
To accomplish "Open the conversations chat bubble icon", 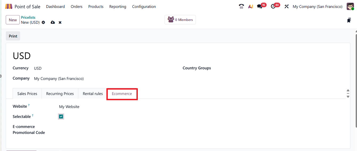I will pos(259,7).
